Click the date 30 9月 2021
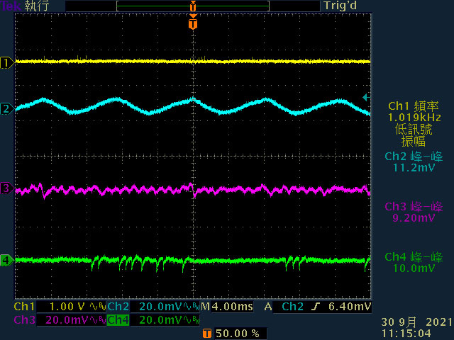The height and width of the screenshot is (340, 454). click(x=416, y=322)
